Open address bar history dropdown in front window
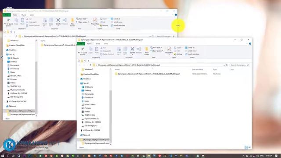Image resolution: width=281 pixels, height=158 pixels. coord(224,65)
